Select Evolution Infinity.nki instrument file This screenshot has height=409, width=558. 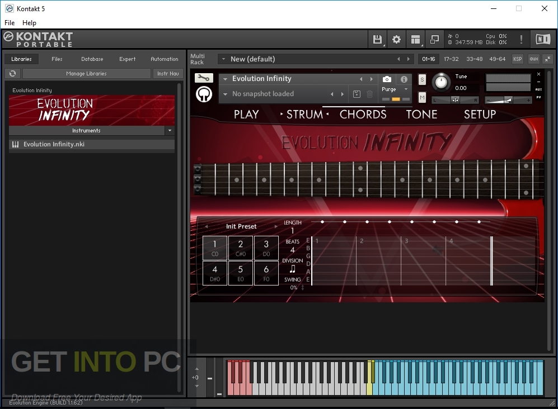pos(91,144)
